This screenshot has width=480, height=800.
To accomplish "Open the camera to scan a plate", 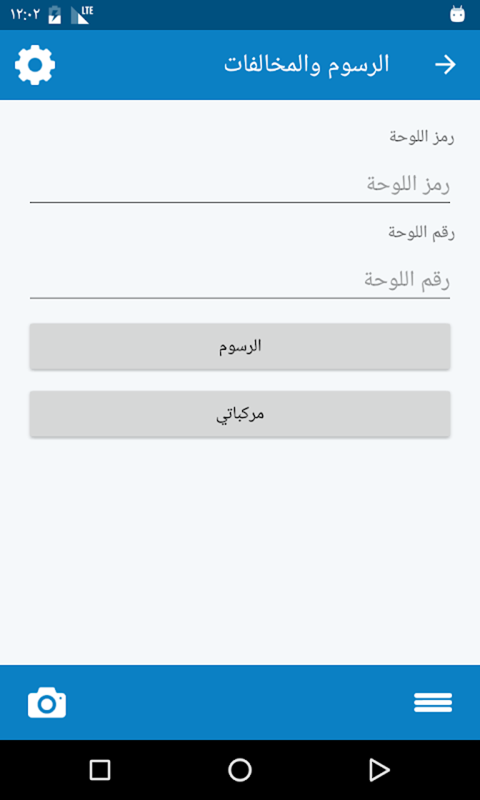I will tap(47, 703).
